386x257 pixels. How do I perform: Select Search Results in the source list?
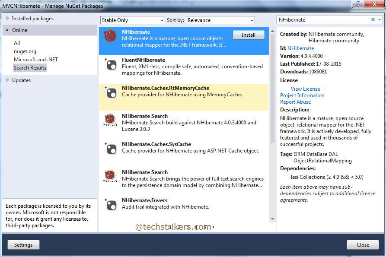pos(30,68)
